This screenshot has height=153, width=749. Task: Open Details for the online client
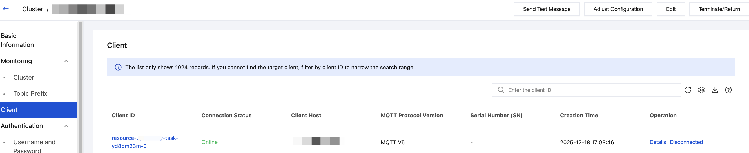coord(657,142)
